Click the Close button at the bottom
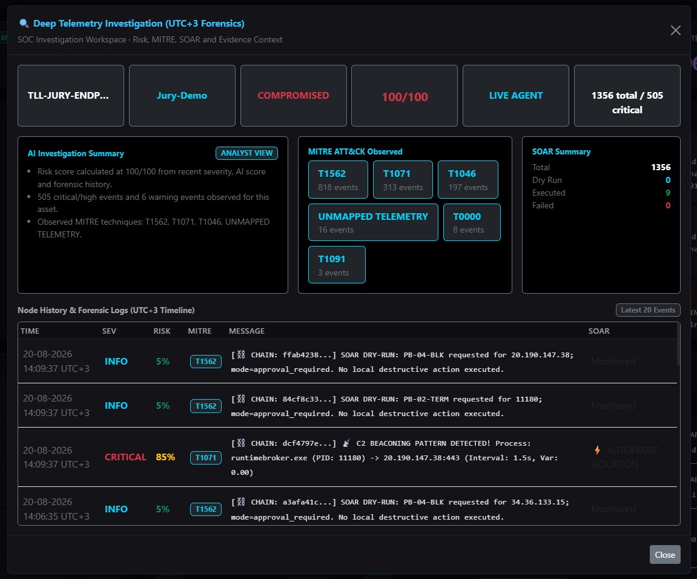 tap(664, 555)
